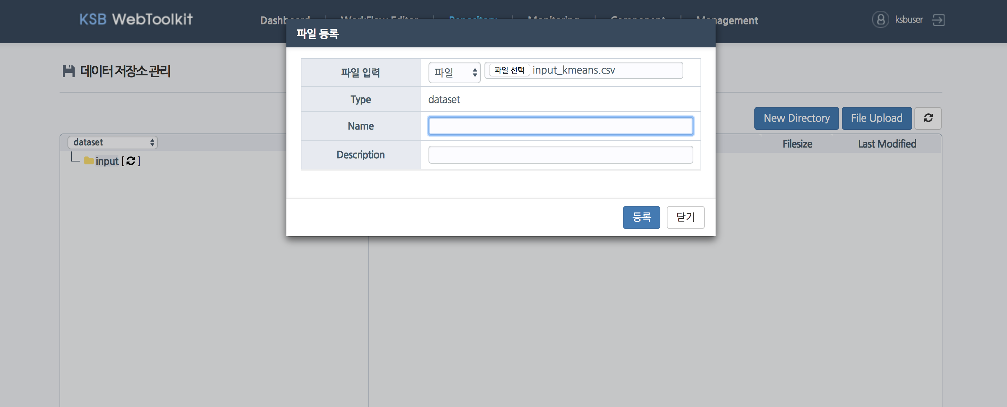Screen dimensions: 1007x407
Task: Click the save disk icon beside page title
Action: pyautogui.click(x=69, y=71)
